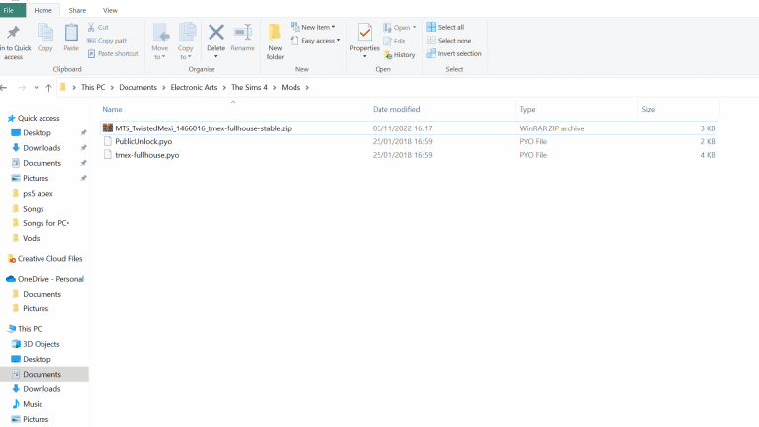Create a New folder via ribbon icon
Viewport: 759px width, 427px height.
click(275, 40)
